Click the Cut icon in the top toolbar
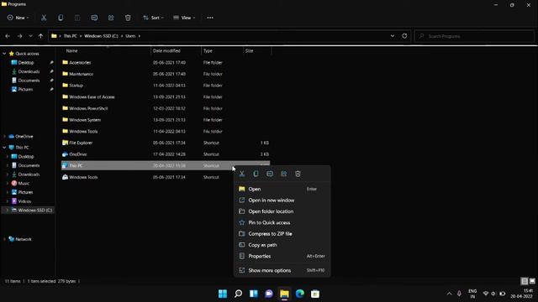Viewport: 538px width, 302px height. click(44, 18)
